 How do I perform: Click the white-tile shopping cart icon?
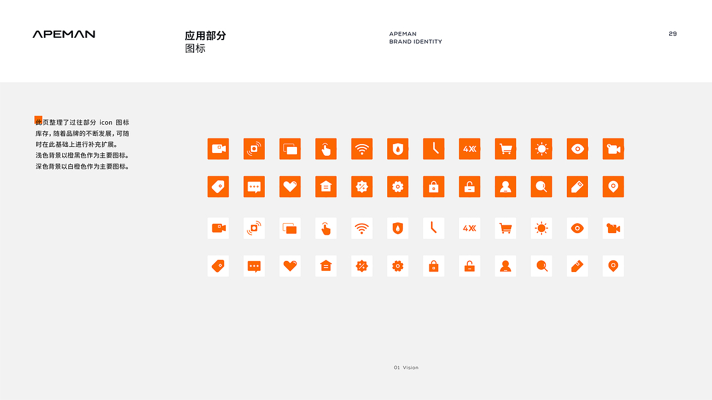coord(506,228)
